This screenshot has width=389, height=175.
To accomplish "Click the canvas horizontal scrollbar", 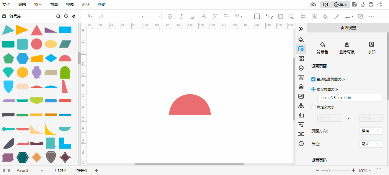I will (189, 164).
